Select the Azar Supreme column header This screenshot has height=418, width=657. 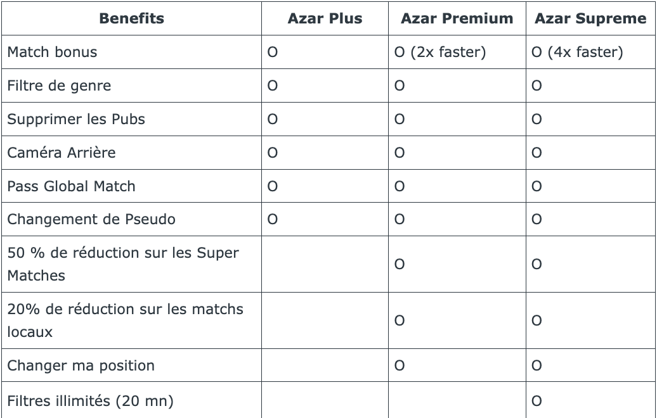590,18
